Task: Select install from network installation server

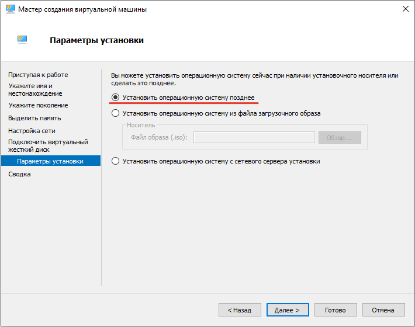Action: tap(116, 161)
